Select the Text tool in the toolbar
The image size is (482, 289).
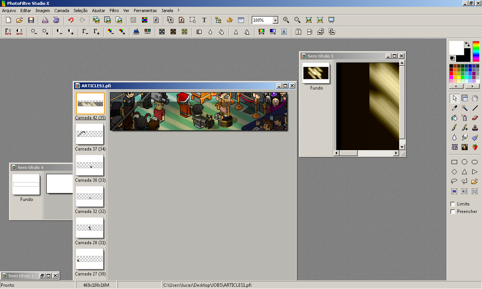[204, 20]
